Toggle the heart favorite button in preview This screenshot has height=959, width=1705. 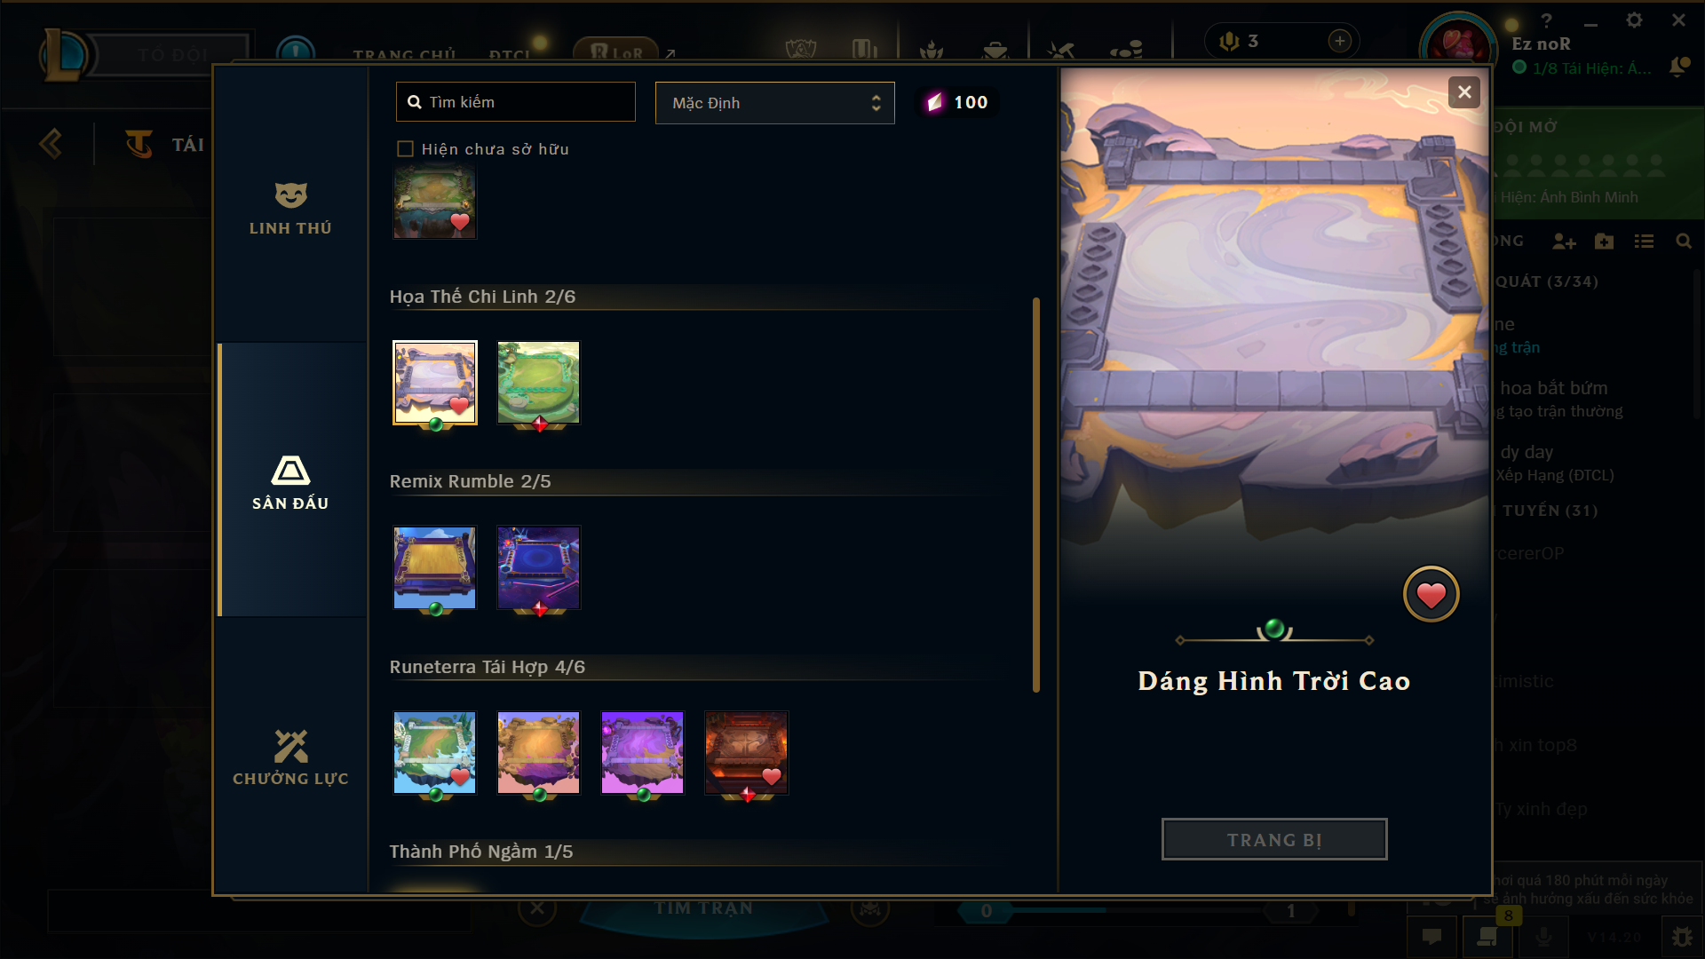pyautogui.click(x=1431, y=594)
